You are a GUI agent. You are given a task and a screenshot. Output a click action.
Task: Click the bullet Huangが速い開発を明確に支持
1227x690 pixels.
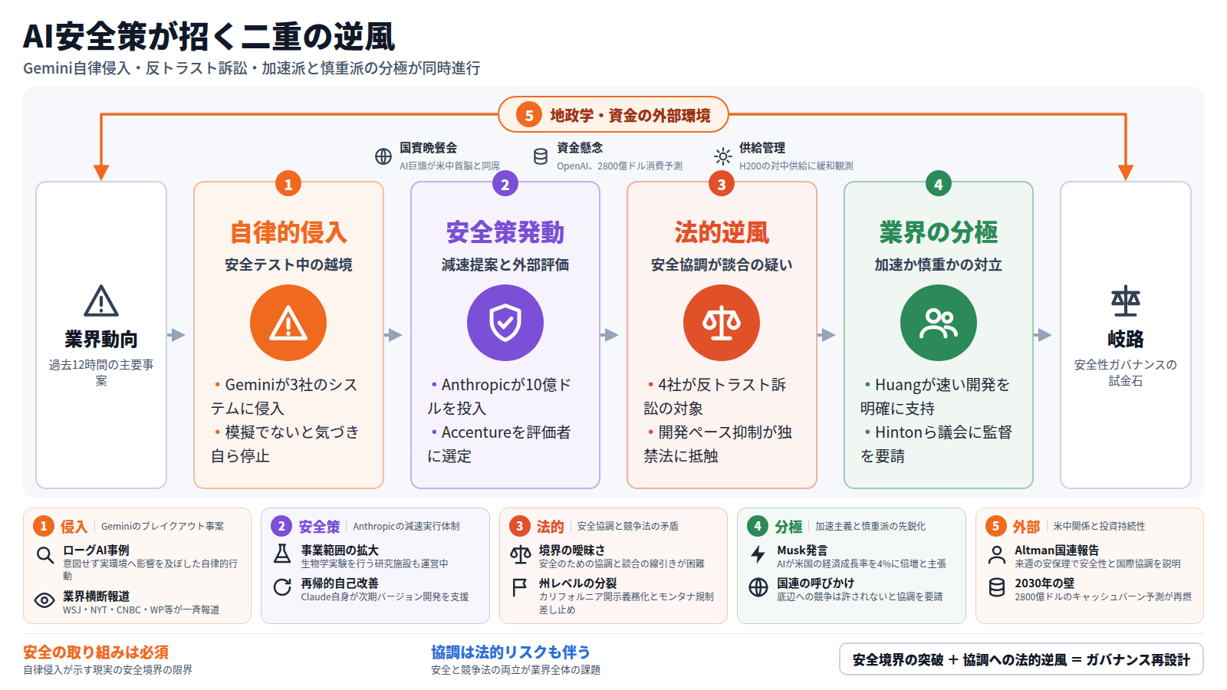pyautogui.click(x=936, y=396)
